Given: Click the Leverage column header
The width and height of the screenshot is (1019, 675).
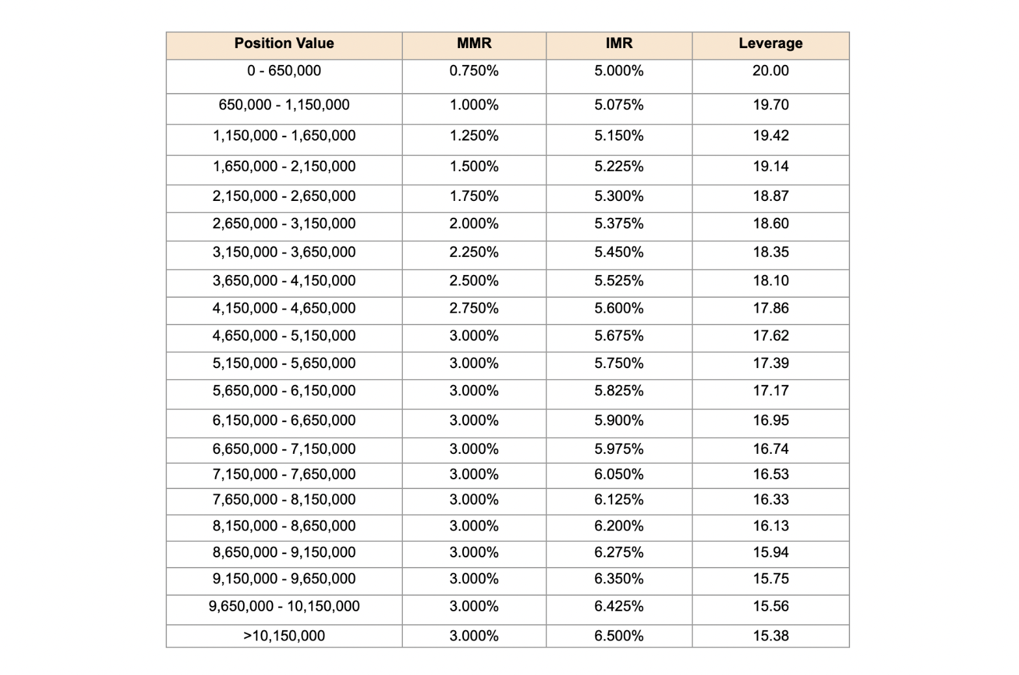Looking at the screenshot, I should pyautogui.click(x=770, y=44).
